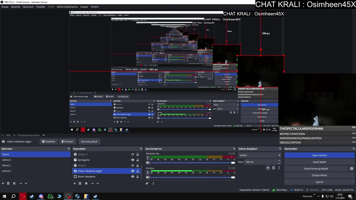Open source properties gear in Kaynaklar toolbar
Image resolution: width=356 pixels, height=200 pixels.
(86, 183)
